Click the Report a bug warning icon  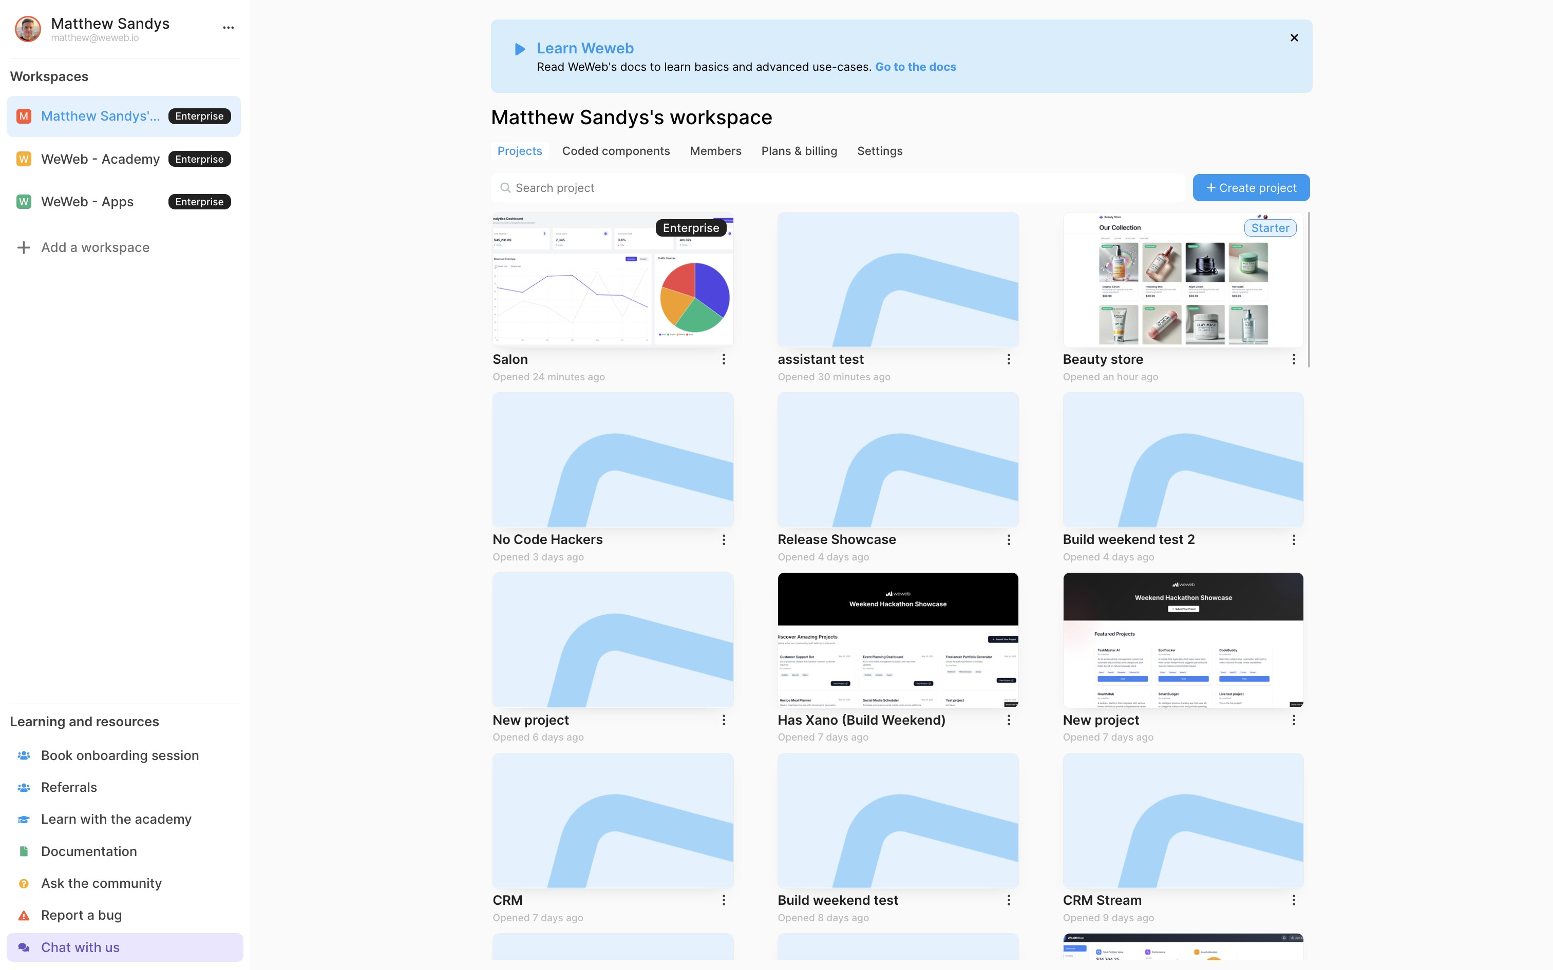24,916
